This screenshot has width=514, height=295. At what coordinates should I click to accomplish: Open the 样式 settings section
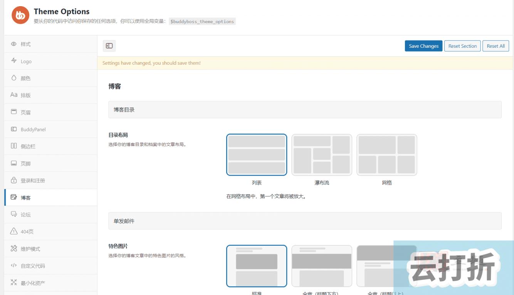(x=50, y=44)
